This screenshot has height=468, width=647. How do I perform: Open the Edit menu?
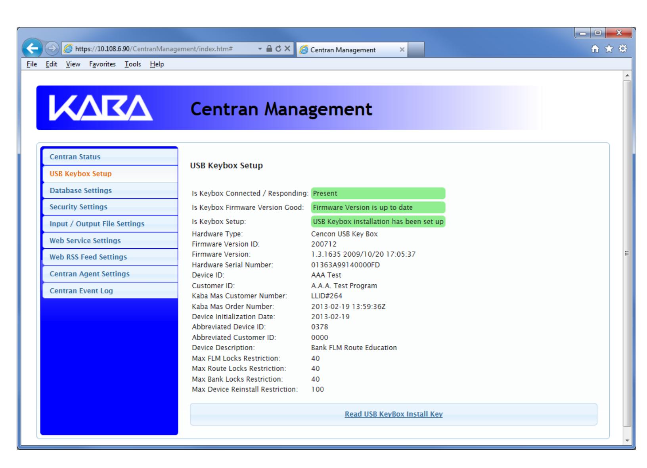pyautogui.click(x=51, y=64)
